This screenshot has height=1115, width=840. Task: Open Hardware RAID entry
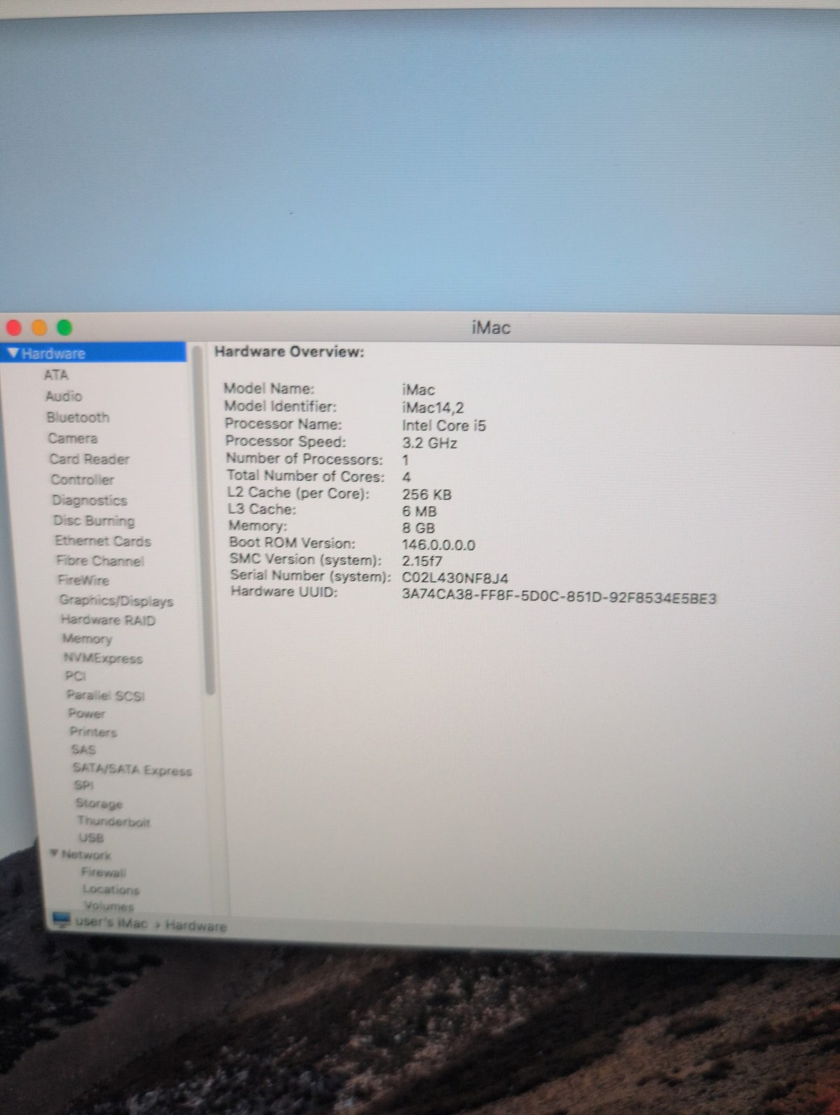[x=108, y=619]
